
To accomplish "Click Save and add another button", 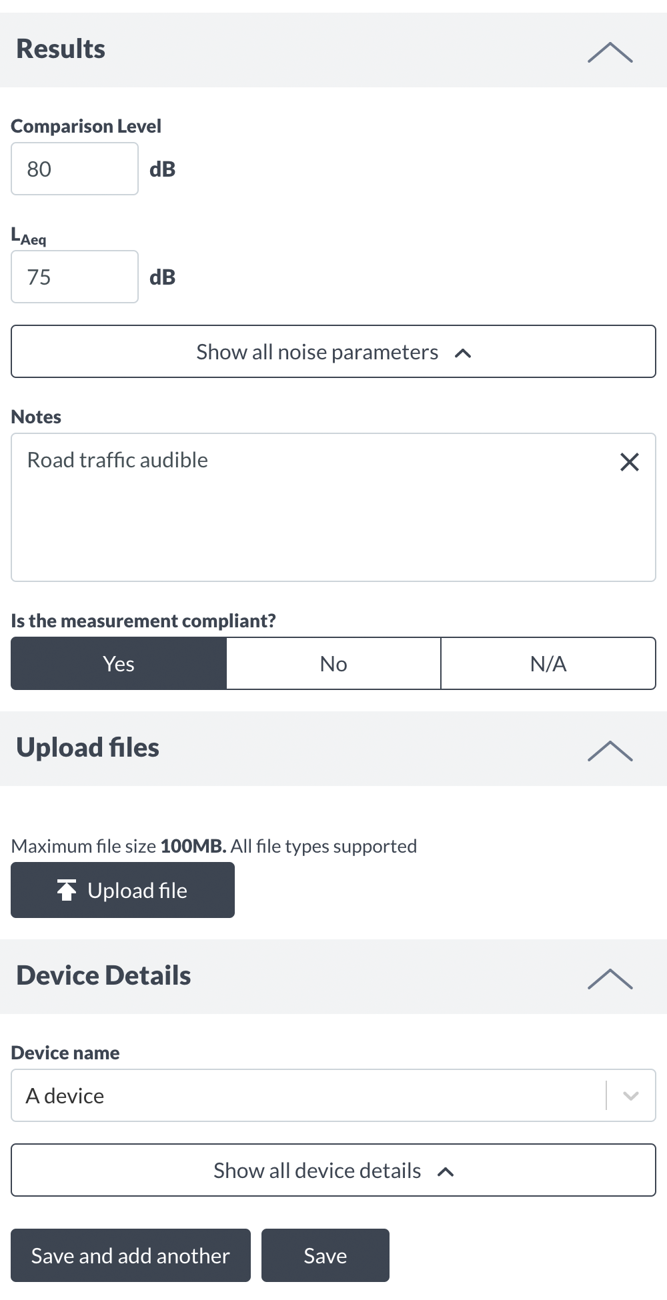I will point(131,1255).
